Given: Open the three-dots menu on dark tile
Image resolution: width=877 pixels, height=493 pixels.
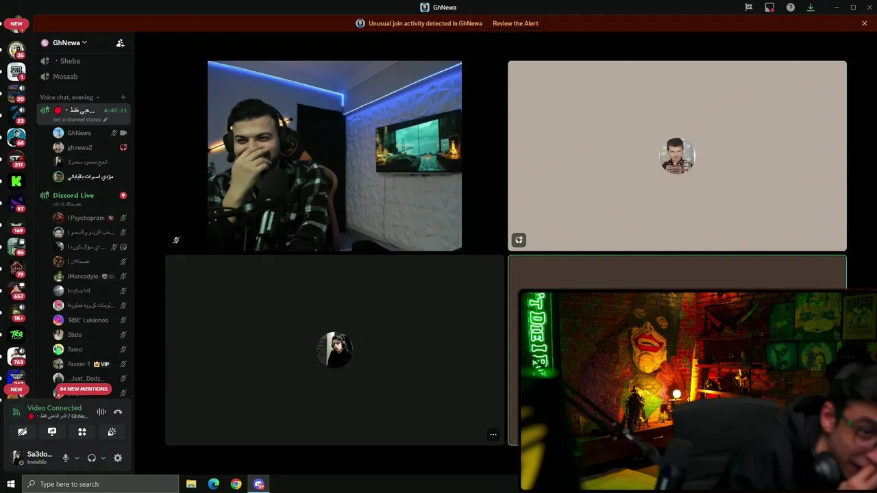Looking at the screenshot, I should click(493, 434).
